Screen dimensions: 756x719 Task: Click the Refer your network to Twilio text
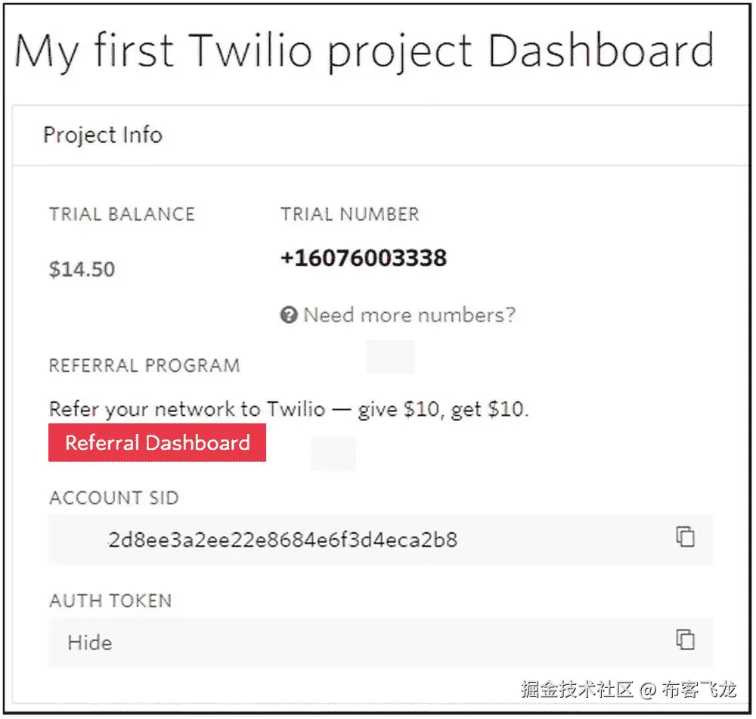coord(289,410)
